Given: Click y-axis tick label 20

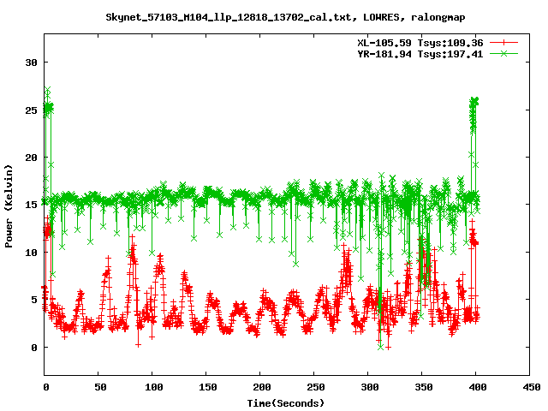Looking at the screenshot, I should pyautogui.click(x=31, y=158).
